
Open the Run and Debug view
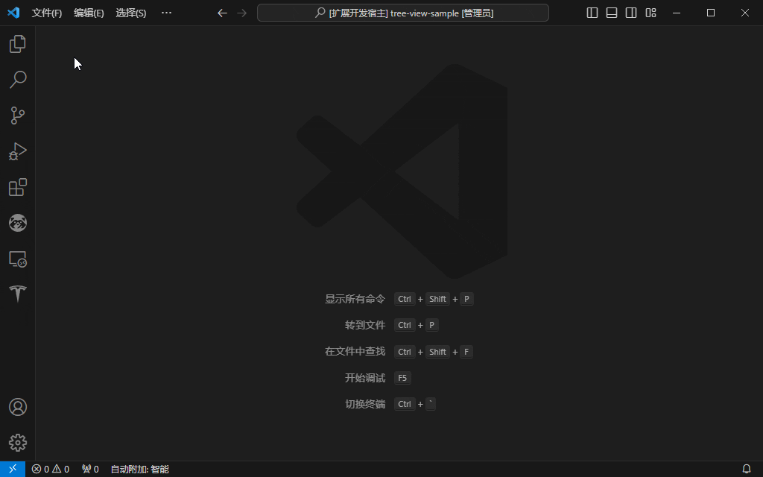pos(17,151)
